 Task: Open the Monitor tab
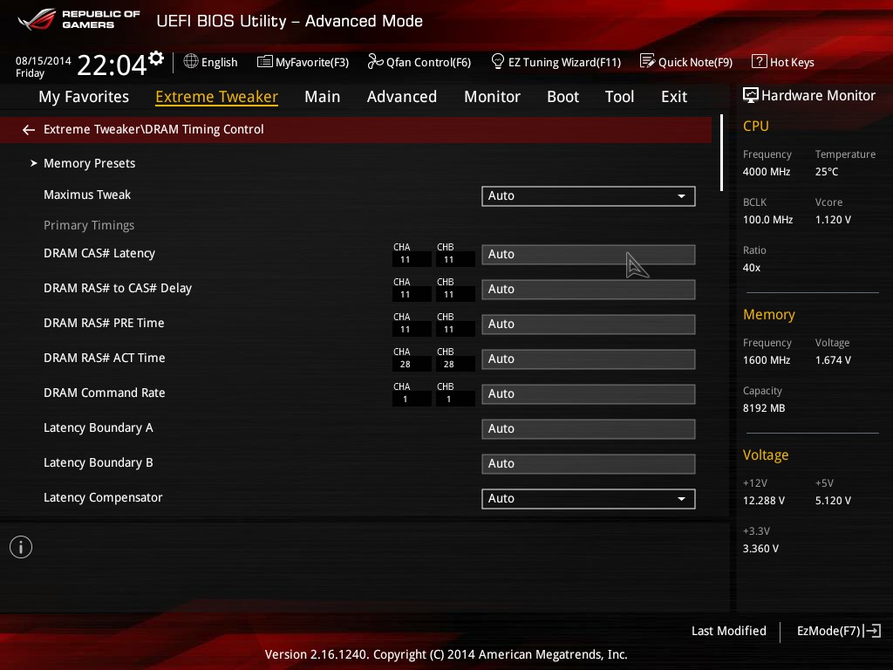[x=492, y=97]
